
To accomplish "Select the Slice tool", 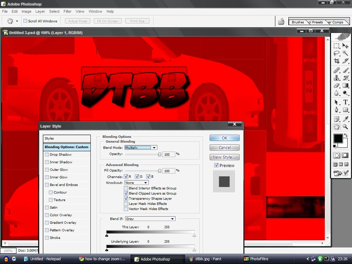I will click(345, 61).
